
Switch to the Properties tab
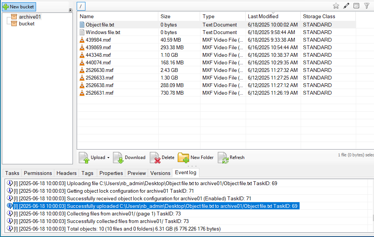tap(111, 173)
